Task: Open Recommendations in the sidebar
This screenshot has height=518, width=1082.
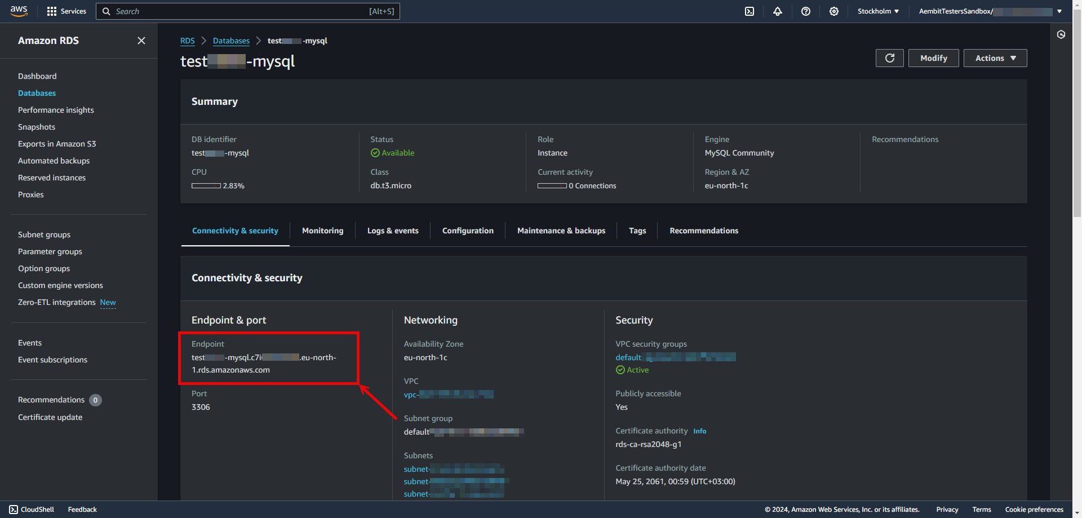Action: [x=51, y=400]
